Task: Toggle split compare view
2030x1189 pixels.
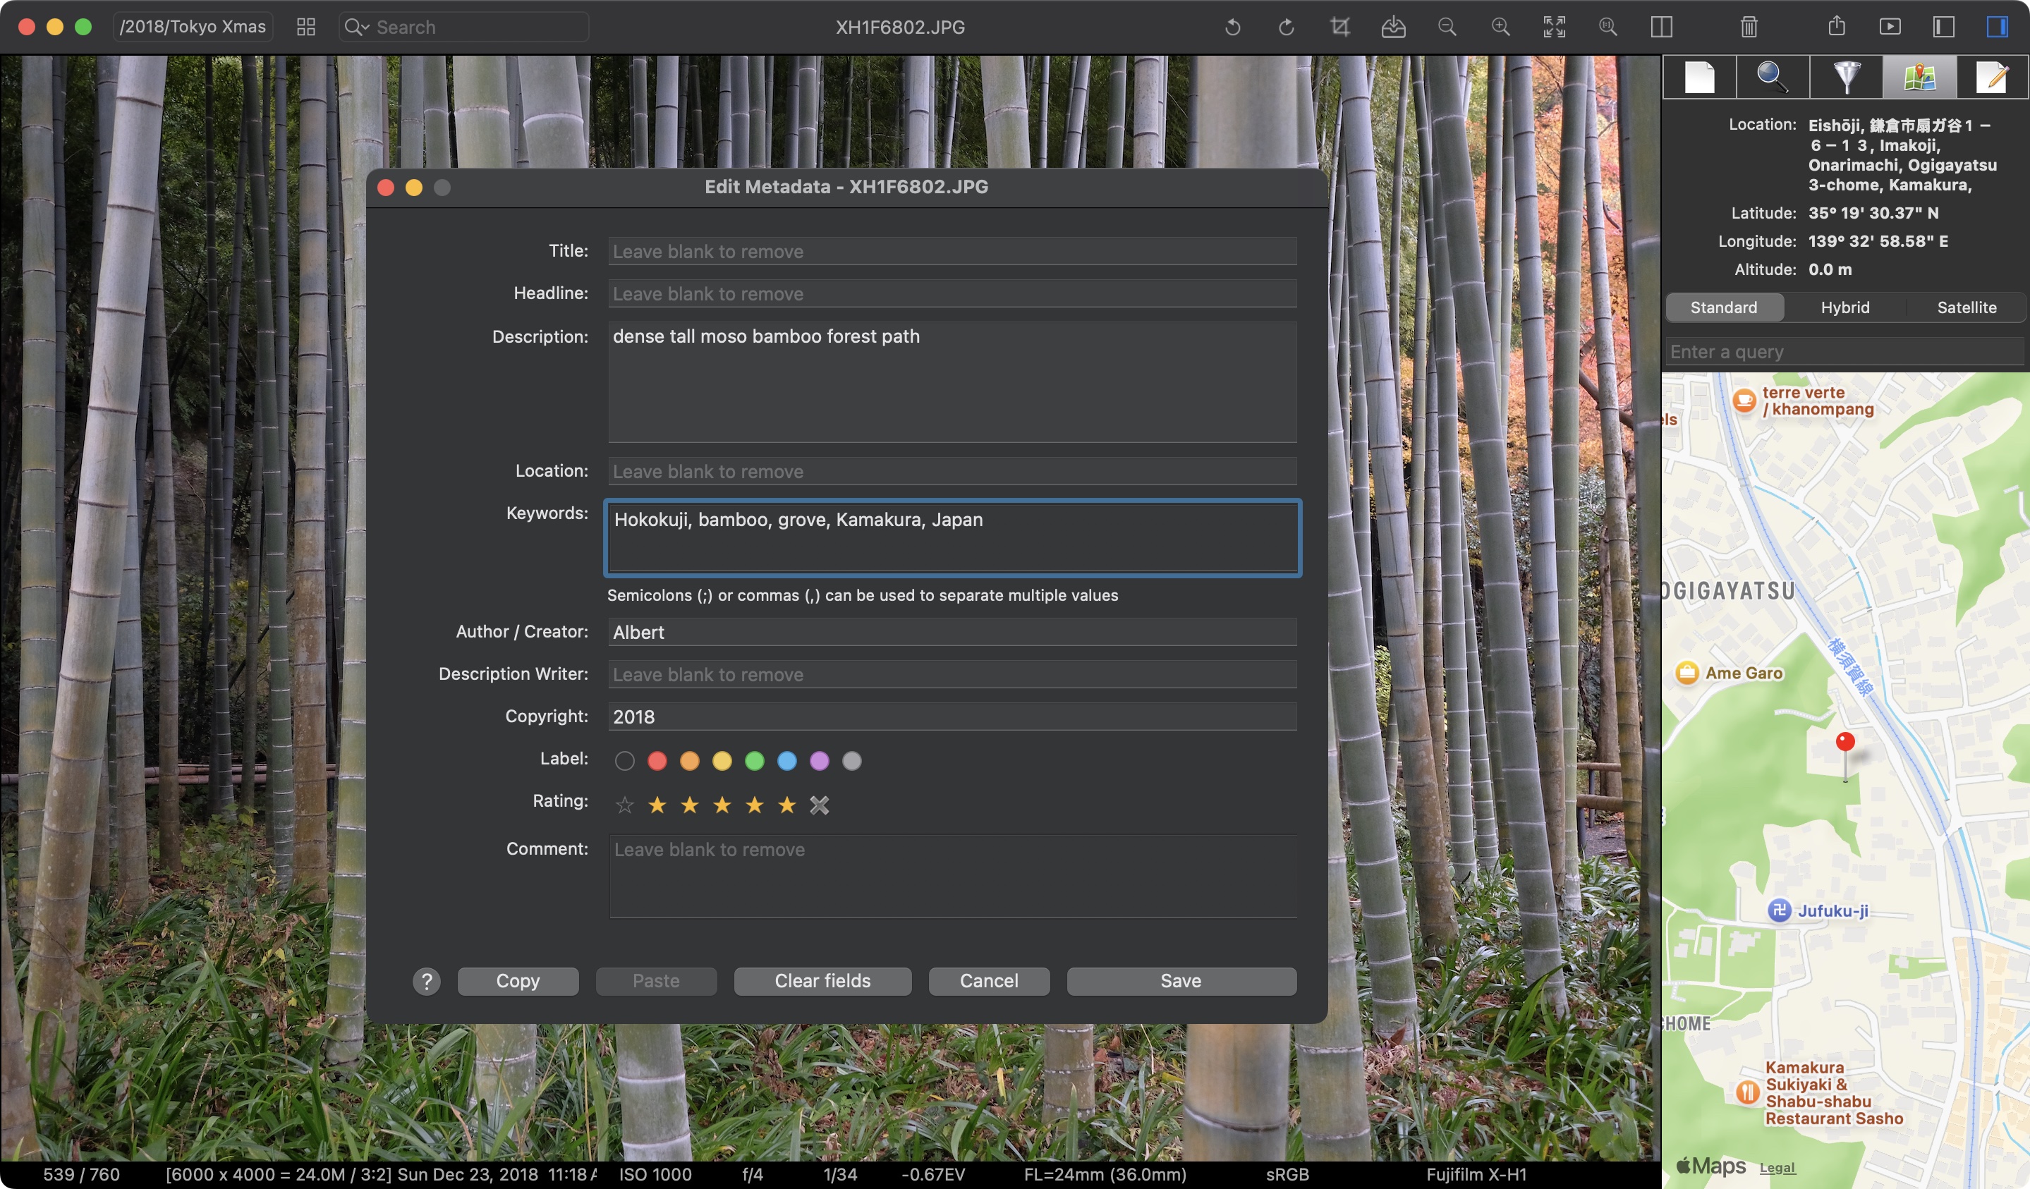Action: pos(1662,28)
